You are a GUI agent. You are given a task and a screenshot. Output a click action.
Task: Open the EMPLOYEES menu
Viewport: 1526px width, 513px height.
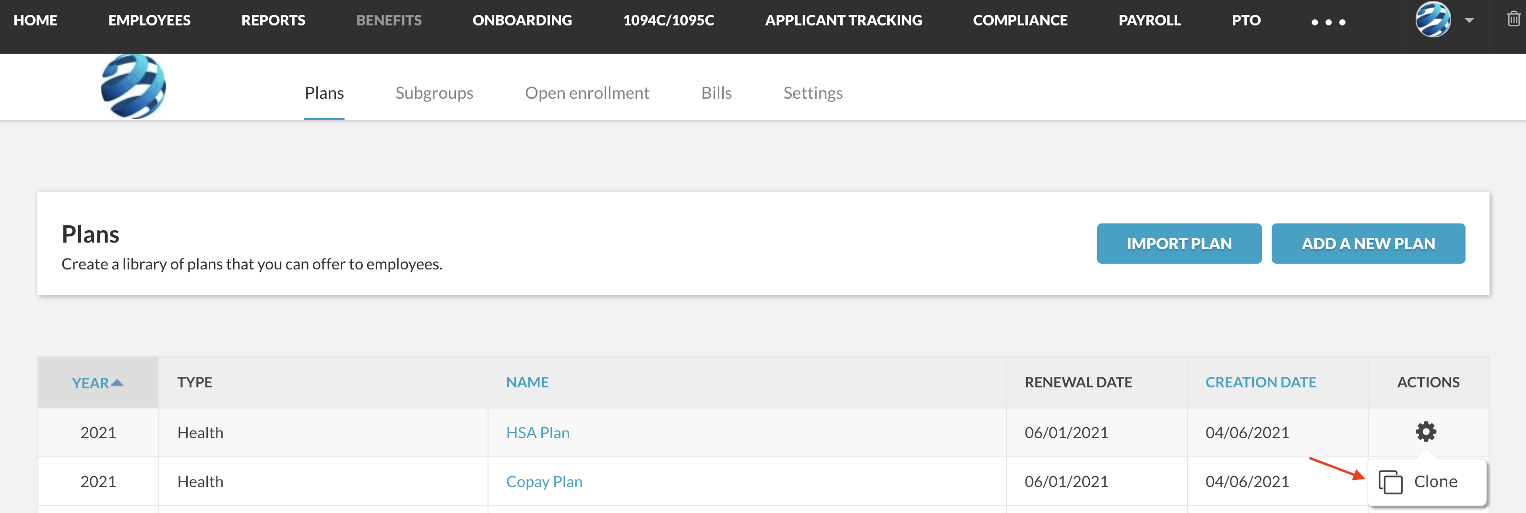pyautogui.click(x=149, y=20)
